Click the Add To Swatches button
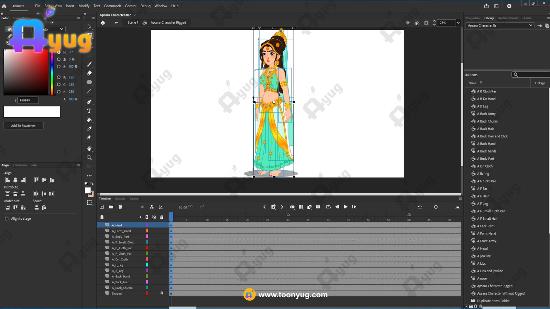The width and height of the screenshot is (550, 309). (23, 126)
